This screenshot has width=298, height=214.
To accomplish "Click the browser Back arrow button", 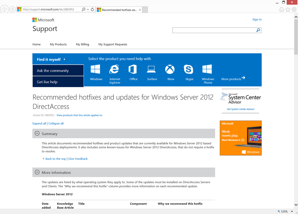I will click(x=5, y=9).
